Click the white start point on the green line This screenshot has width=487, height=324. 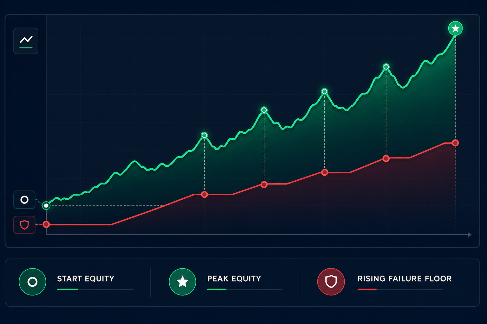point(46,206)
